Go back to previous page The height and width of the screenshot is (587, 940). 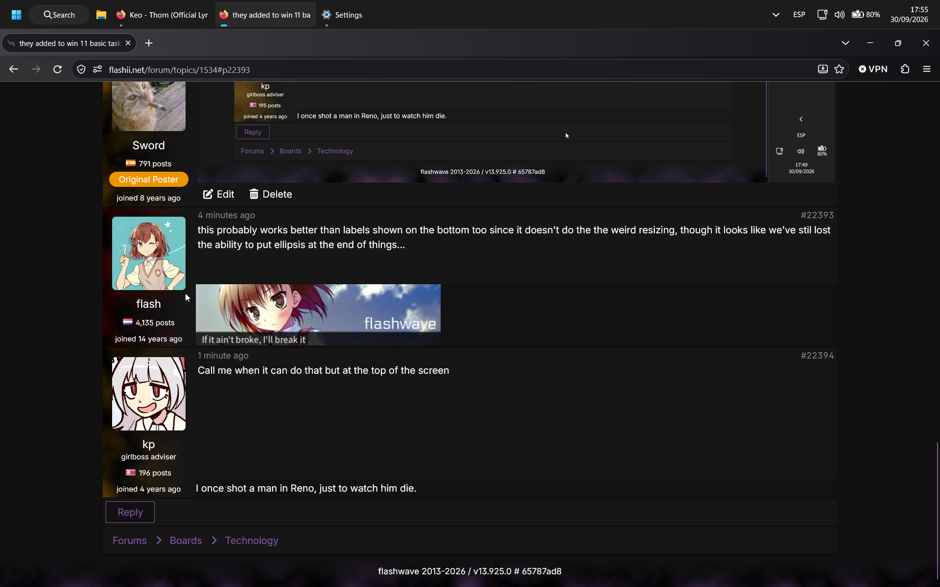[x=14, y=69]
